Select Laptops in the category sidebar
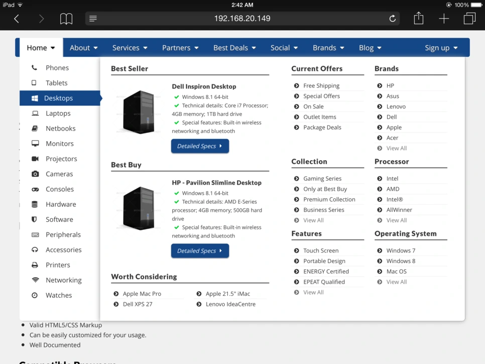Viewport: 485px width, 364px height. tap(60, 113)
